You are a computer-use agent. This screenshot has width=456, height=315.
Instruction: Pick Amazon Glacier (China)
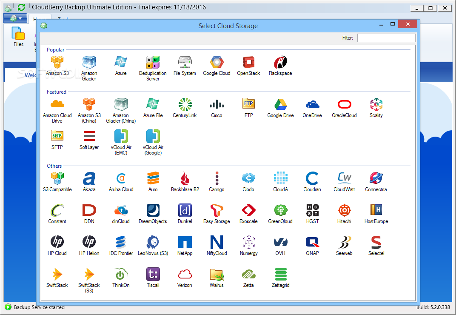[x=121, y=111]
